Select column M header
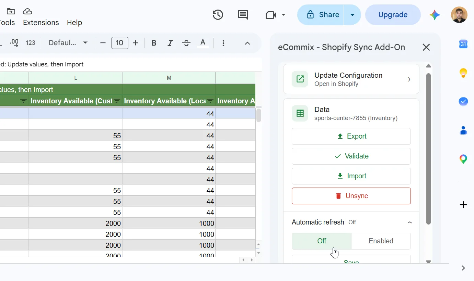 169,78
